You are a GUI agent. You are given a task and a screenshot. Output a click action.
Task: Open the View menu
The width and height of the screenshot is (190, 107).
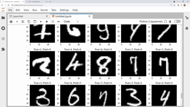click(x=26, y=10)
